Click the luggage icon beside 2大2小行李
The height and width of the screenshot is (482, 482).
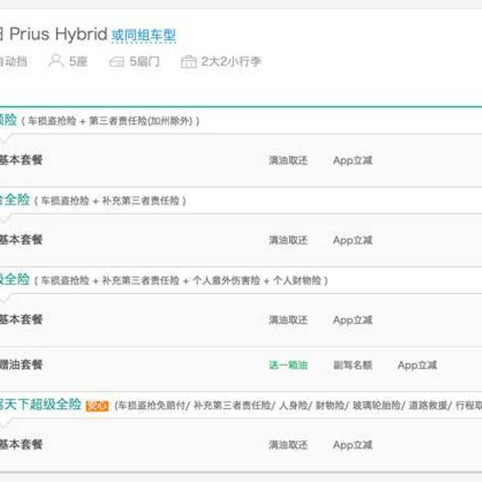pyautogui.click(x=189, y=61)
